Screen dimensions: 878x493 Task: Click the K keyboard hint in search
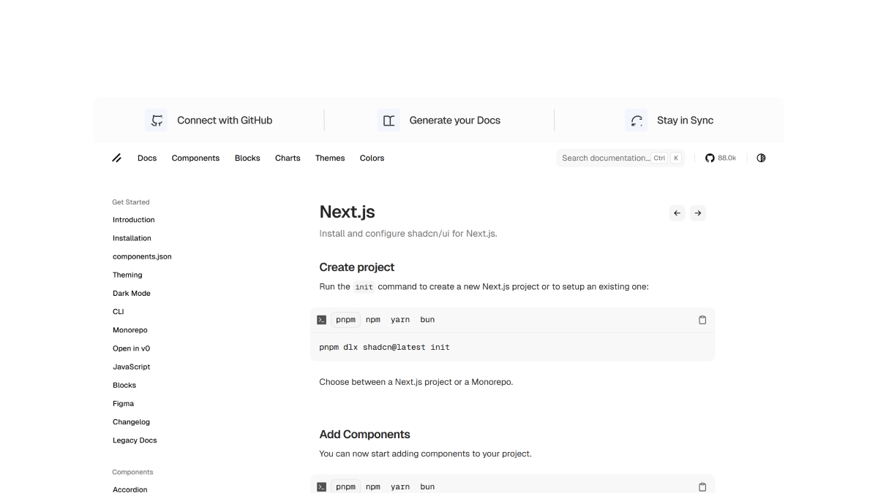point(676,158)
